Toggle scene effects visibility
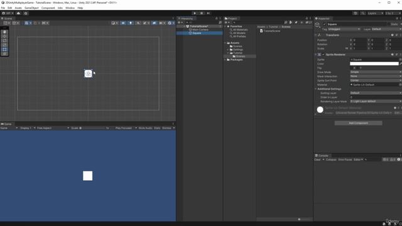Image resolution: width=402 pixels, height=226 pixels. [x=145, y=23]
